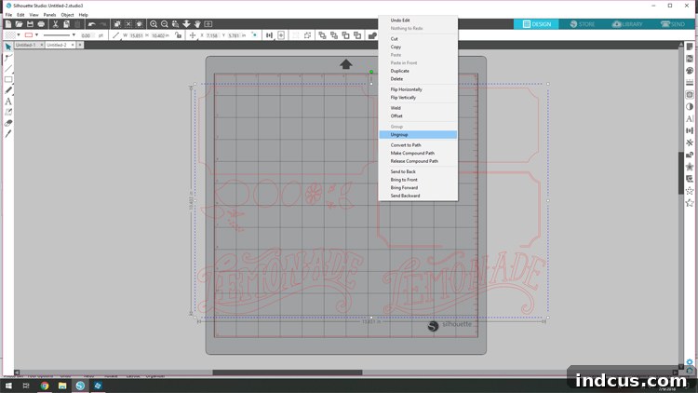Click the Fit to Window icon

pyautogui.click(x=208, y=24)
